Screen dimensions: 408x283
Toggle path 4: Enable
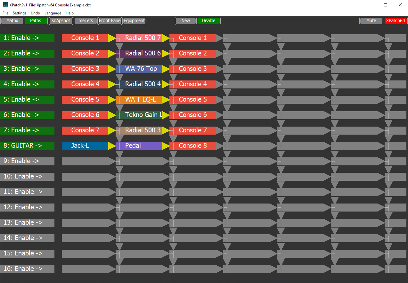pyautogui.click(x=27, y=84)
